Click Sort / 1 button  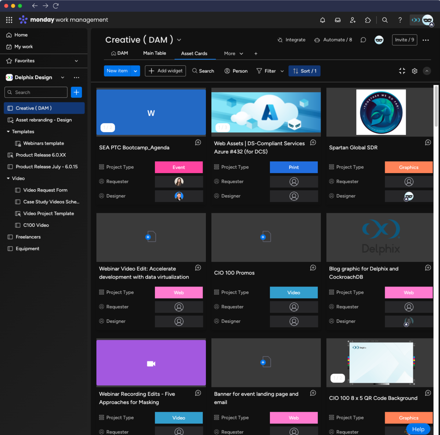coord(305,71)
